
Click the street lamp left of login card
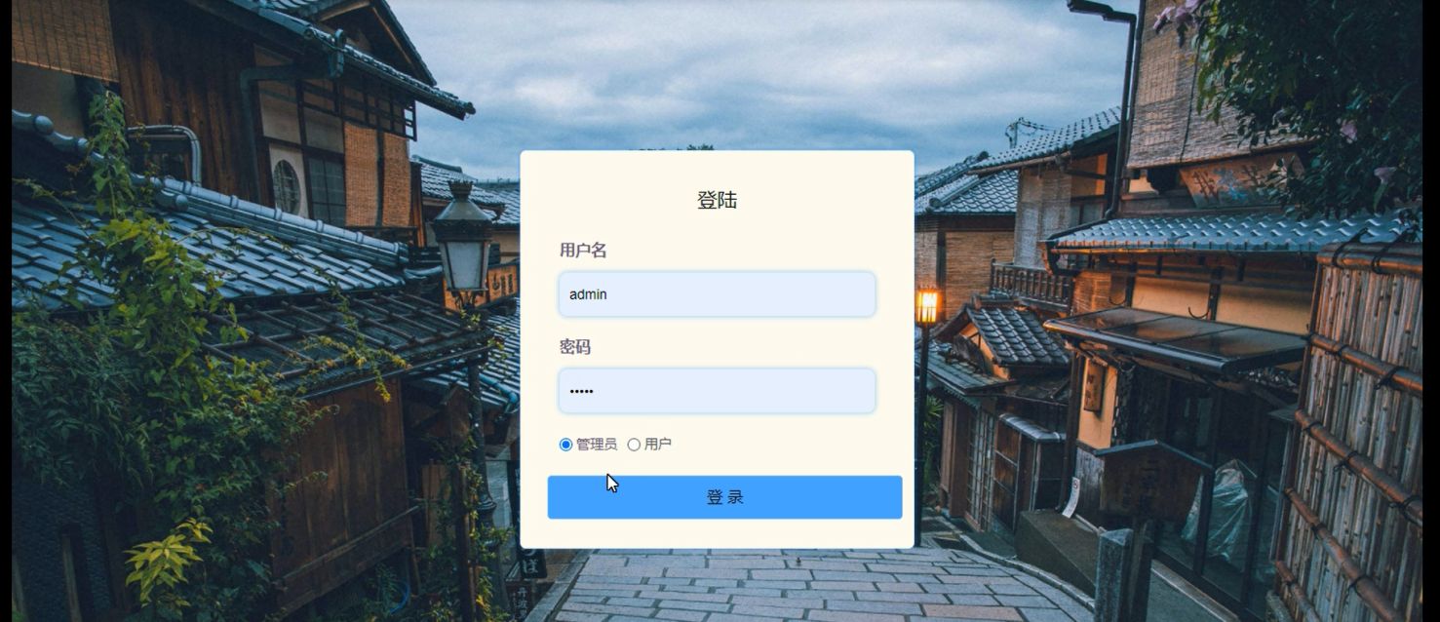463,237
